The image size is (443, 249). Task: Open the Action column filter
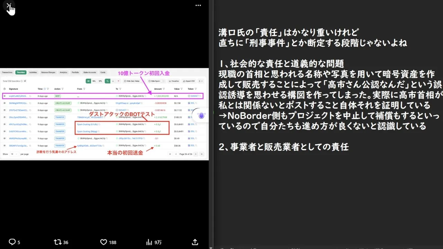[x=63, y=89]
